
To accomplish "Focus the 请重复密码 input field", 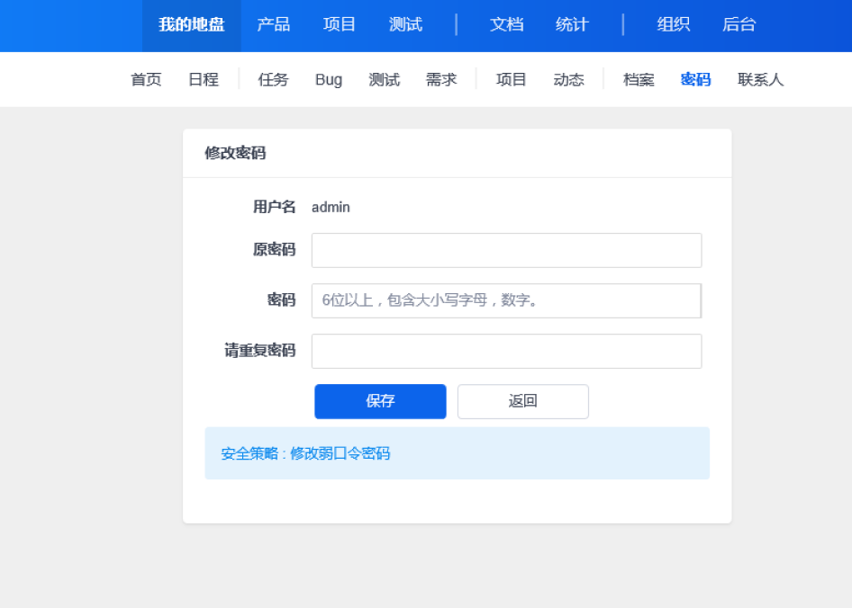I will pyautogui.click(x=506, y=351).
